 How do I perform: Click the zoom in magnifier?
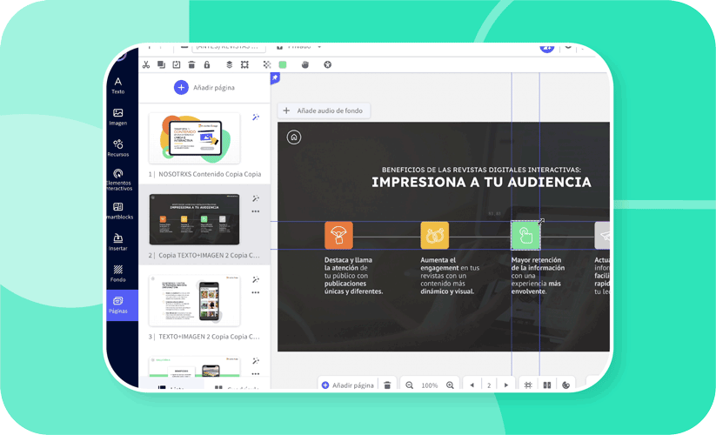(450, 385)
